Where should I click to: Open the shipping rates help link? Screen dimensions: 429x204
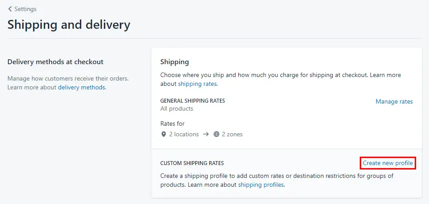tap(197, 84)
